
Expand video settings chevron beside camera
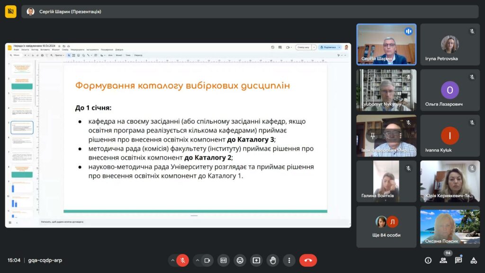pyautogui.click(x=197, y=260)
